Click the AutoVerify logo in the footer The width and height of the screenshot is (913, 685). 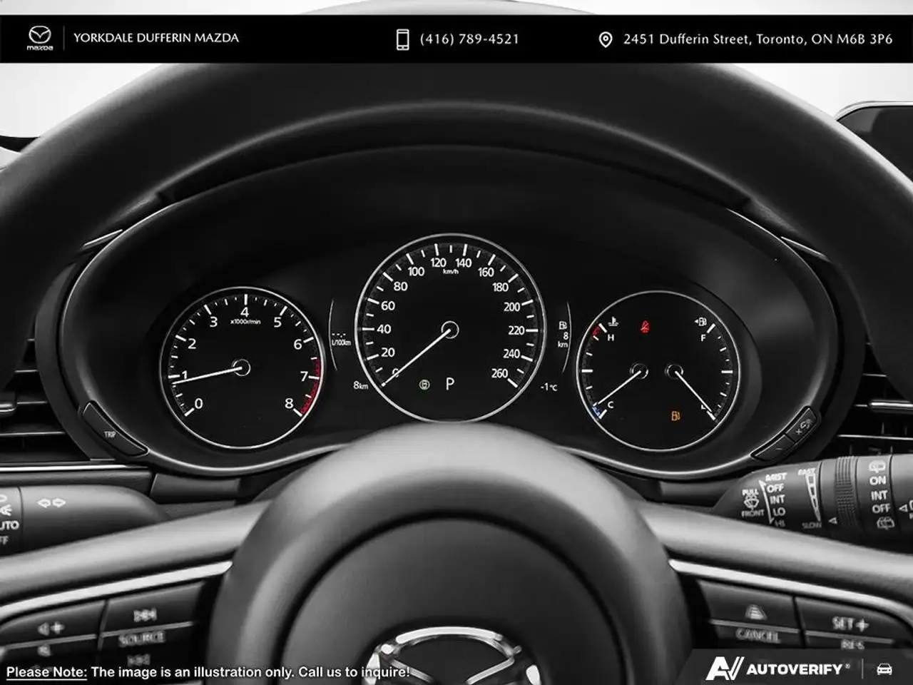tap(777, 669)
